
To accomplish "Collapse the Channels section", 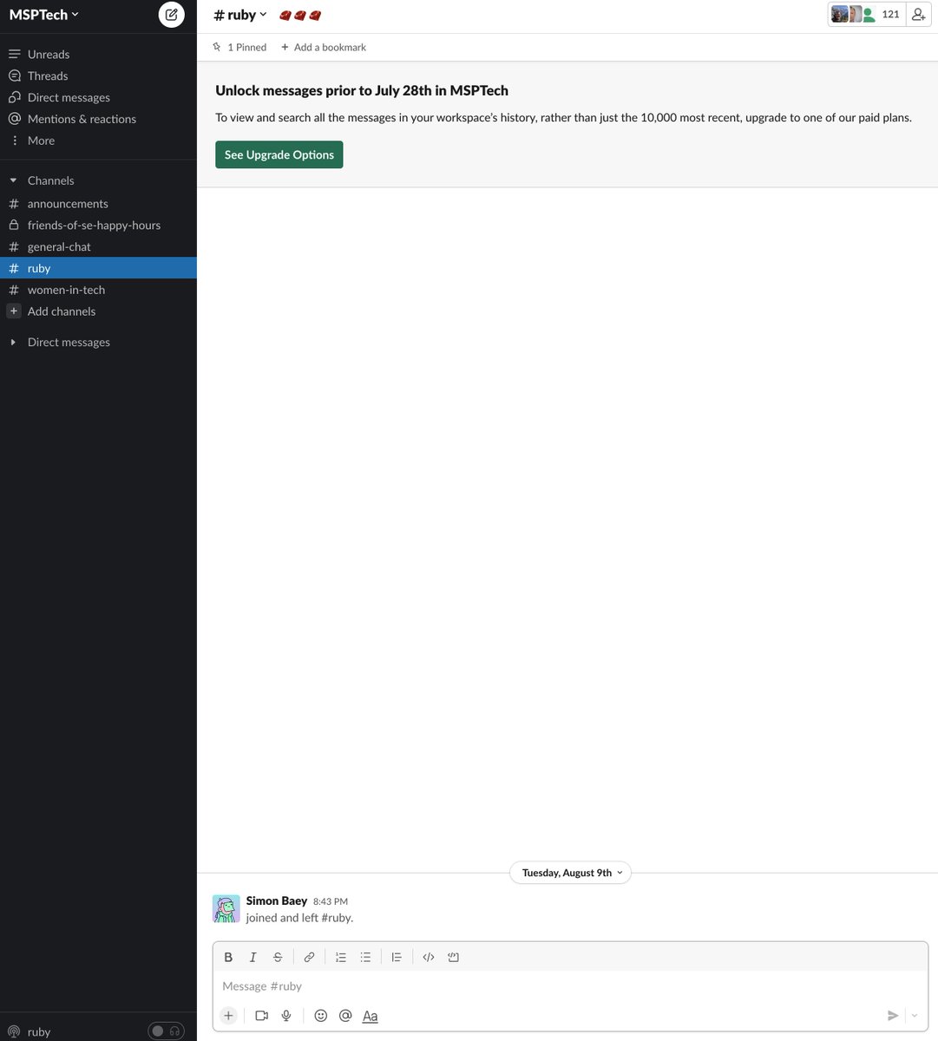I will (x=12, y=180).
